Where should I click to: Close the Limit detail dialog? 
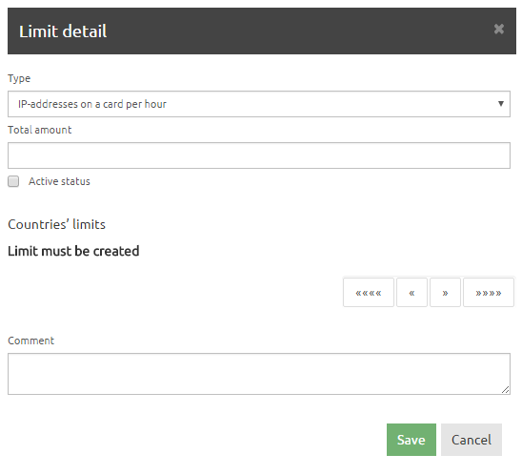pos(498,30)
